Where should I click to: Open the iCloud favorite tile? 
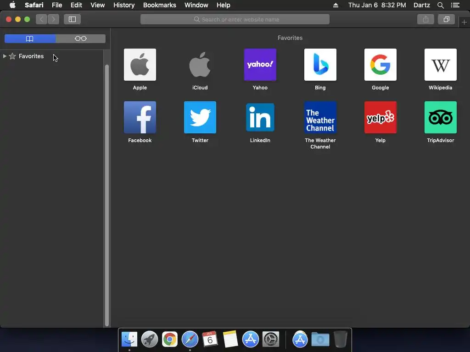click(x=200, y=65)
